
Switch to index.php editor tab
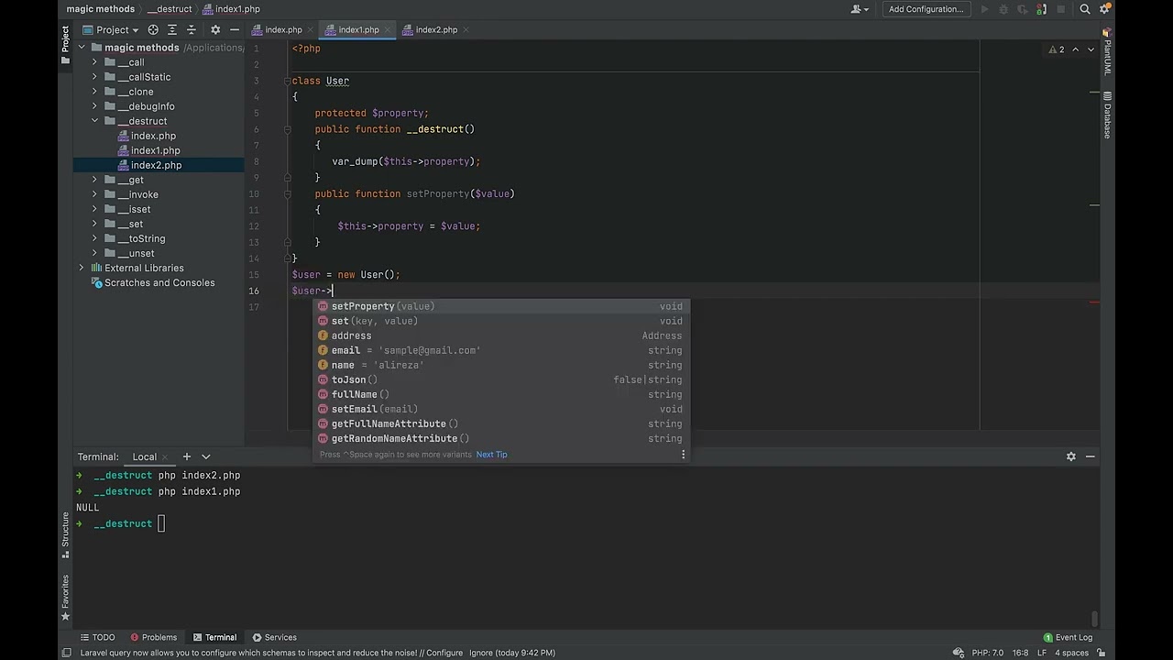pos(283,29)
